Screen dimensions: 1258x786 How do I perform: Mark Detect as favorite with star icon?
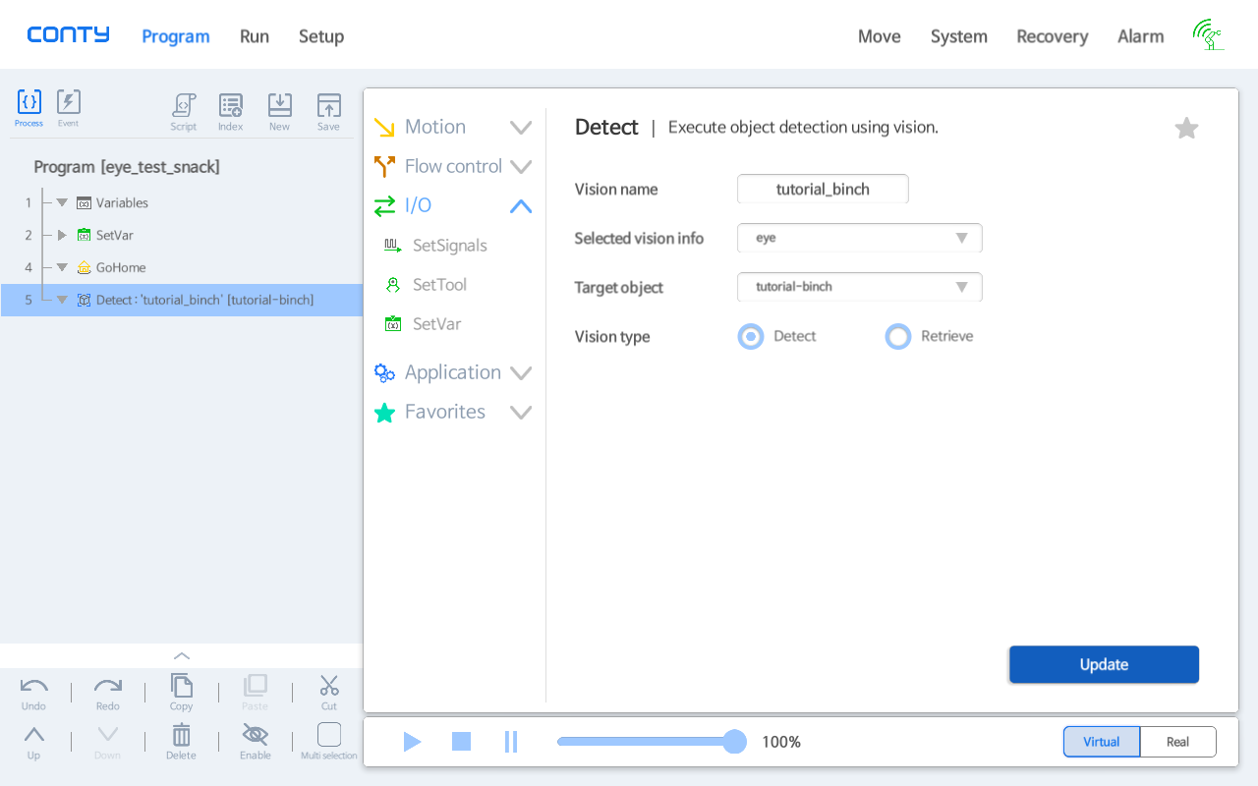[1187, 128]
